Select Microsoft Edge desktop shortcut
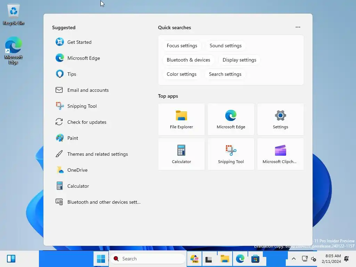 pos(14,51)
